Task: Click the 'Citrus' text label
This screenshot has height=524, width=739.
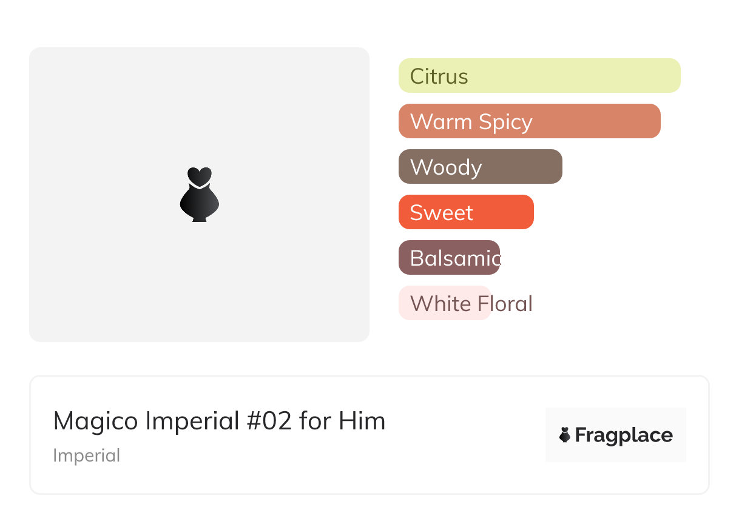Action: (439, 76)
